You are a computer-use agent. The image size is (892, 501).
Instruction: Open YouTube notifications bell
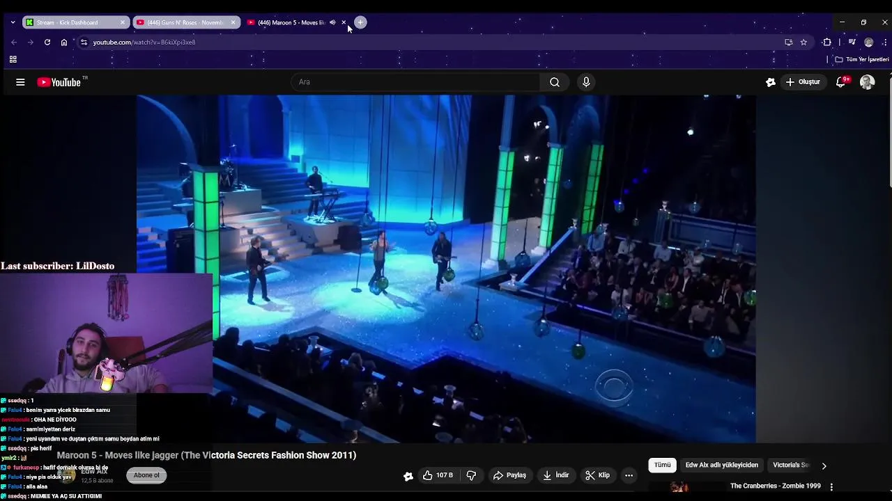[x=841, y=82]
